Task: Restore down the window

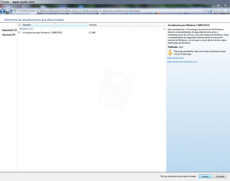Action: point(218,5)
